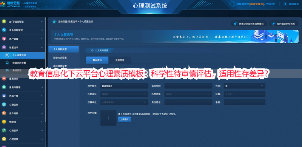Click the 角色权限管理 sidebar icon
Screen dimensions: 302x147
point(4,30)
